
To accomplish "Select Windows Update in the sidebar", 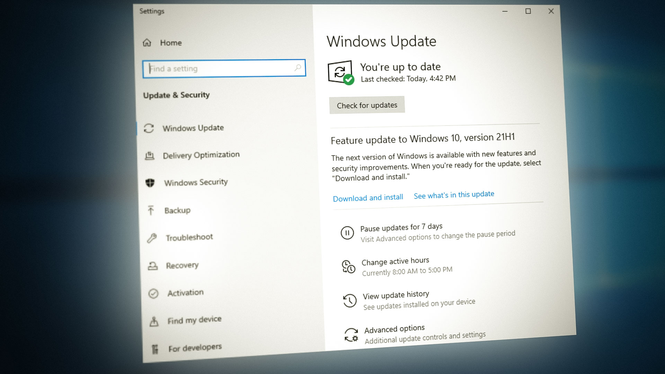I will pos(193,128).
